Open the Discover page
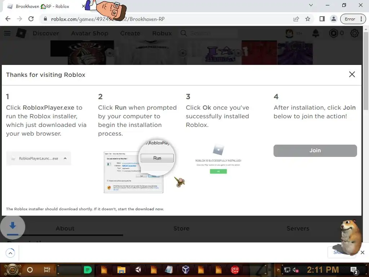 point(46,33)
